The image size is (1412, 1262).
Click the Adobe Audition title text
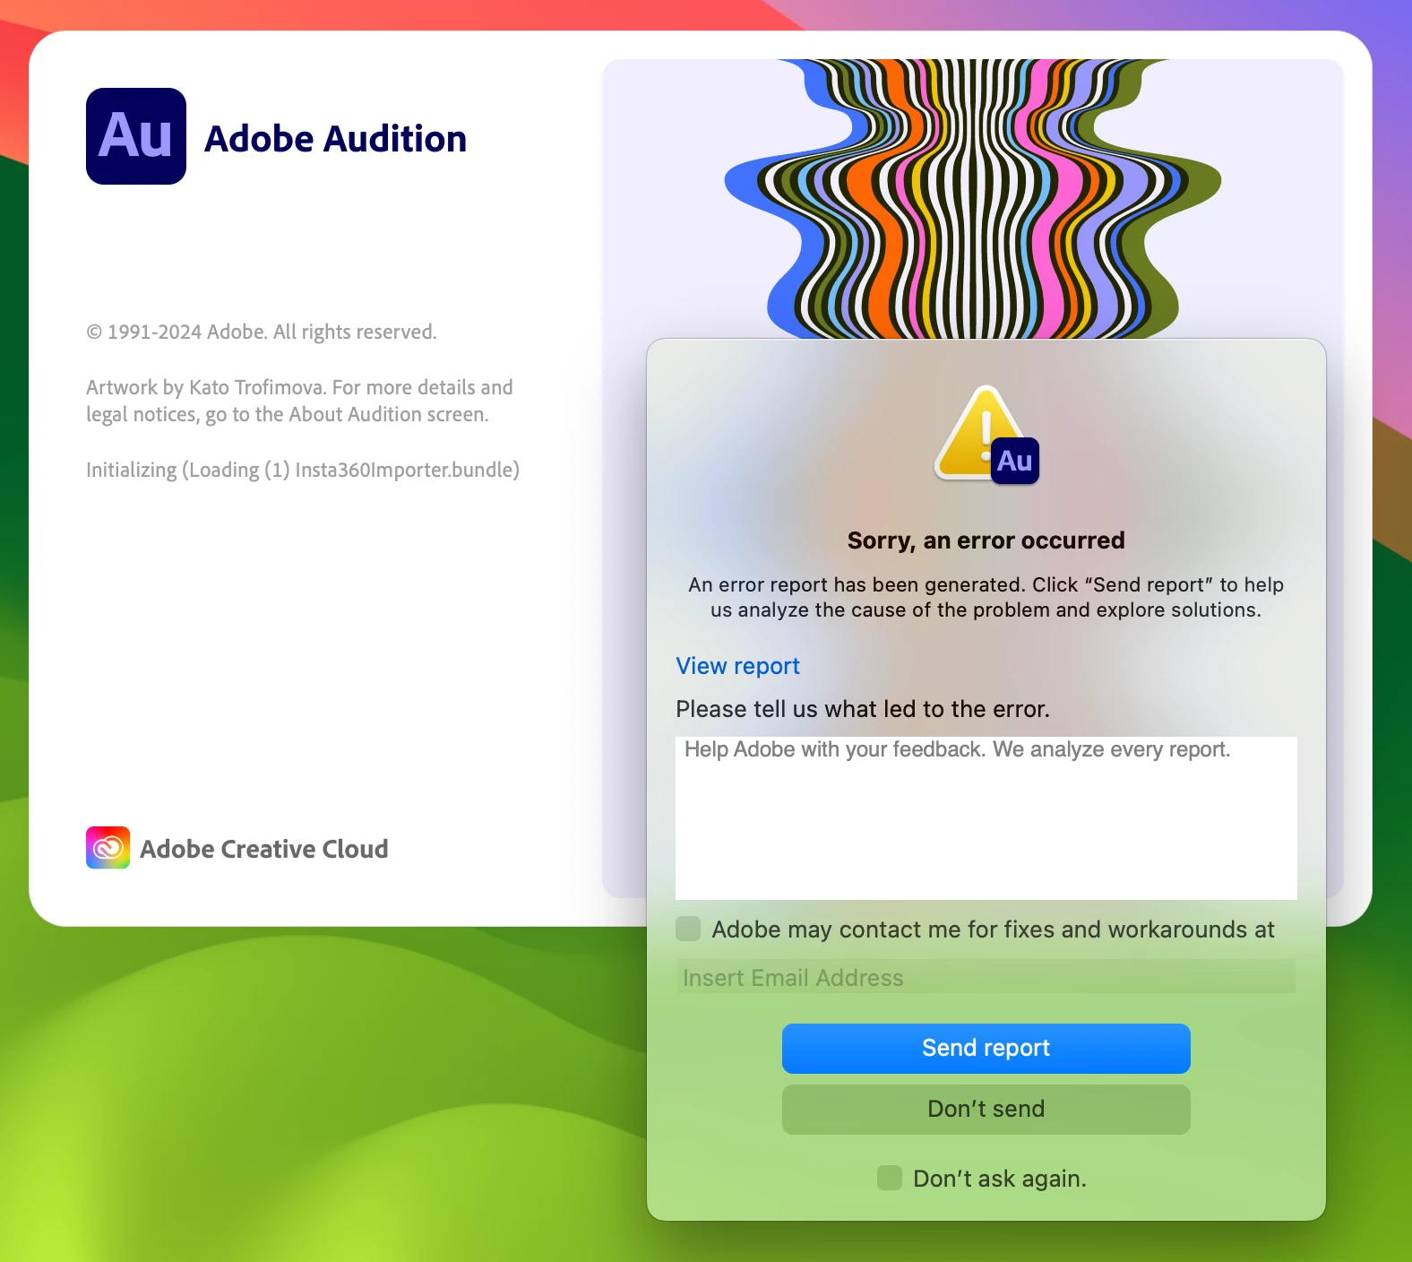(x=335, y=139)
